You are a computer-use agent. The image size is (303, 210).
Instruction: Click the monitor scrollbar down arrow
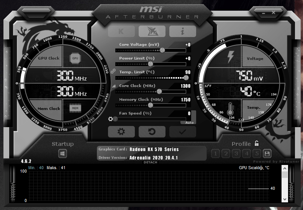click(285, 199)
